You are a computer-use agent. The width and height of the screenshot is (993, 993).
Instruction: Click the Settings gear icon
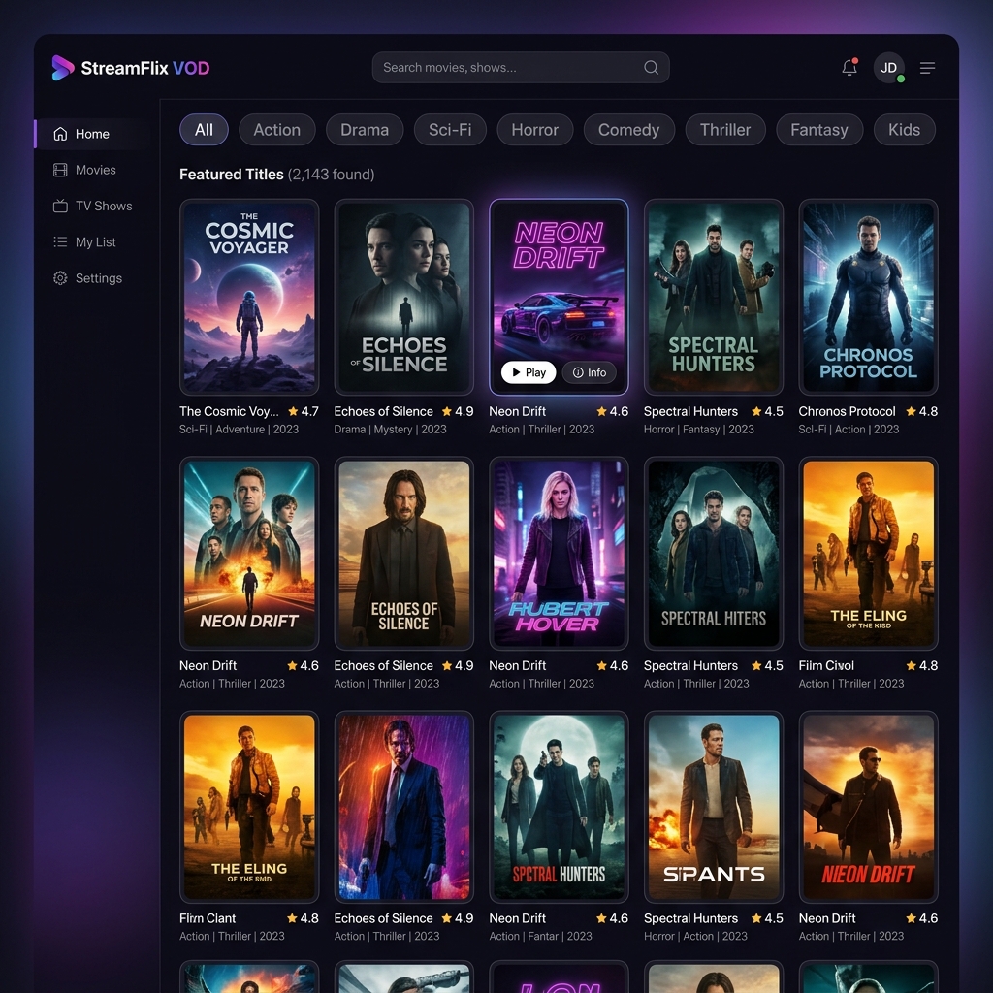click(60, 278)
